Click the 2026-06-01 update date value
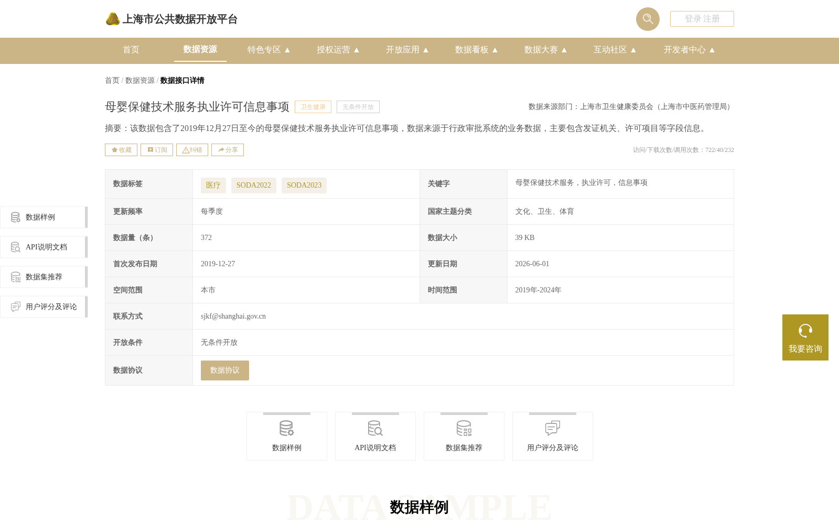Image resolution: width=839 pixels, height=524 pixels. (x=532, y=264)
